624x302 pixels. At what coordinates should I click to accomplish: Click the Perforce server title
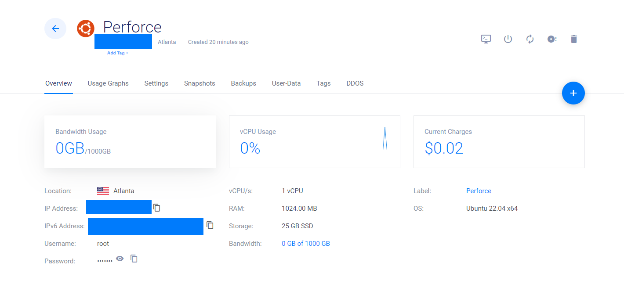pos(132,27)
